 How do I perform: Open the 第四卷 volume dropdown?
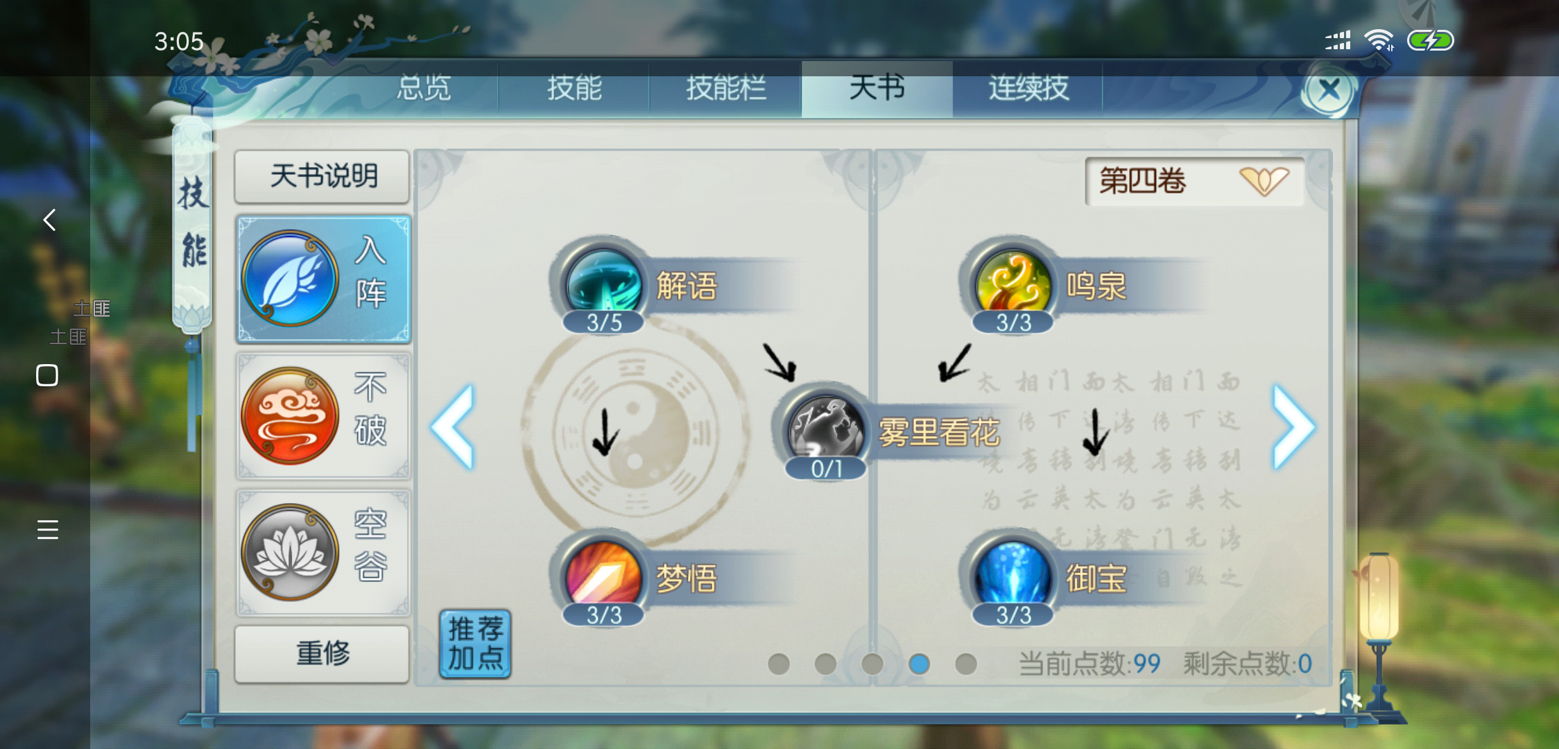click(1194, 181)
